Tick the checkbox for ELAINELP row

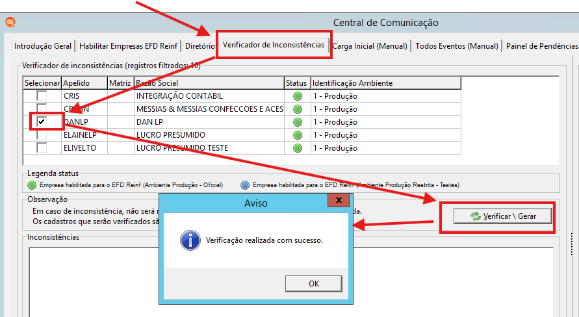[42, 135]
